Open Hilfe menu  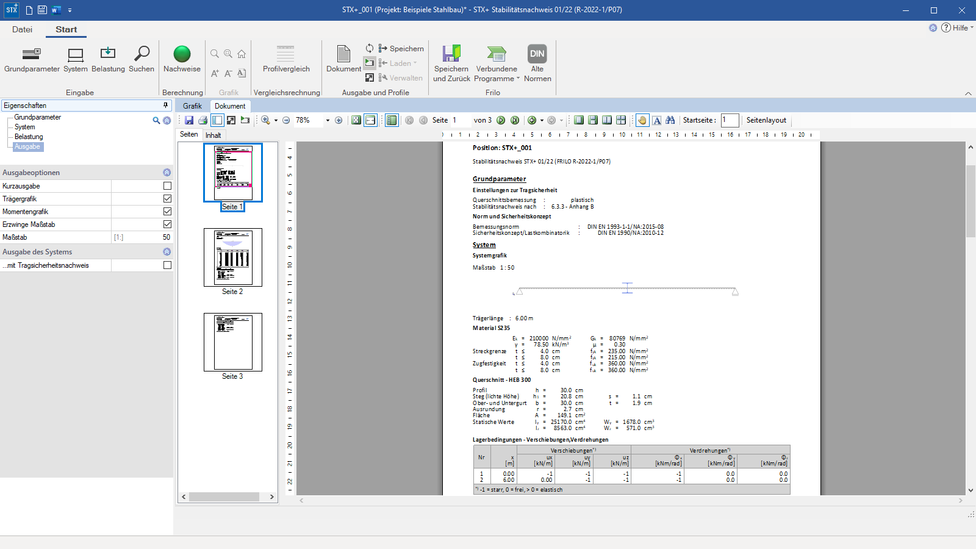tap(957, 28)
